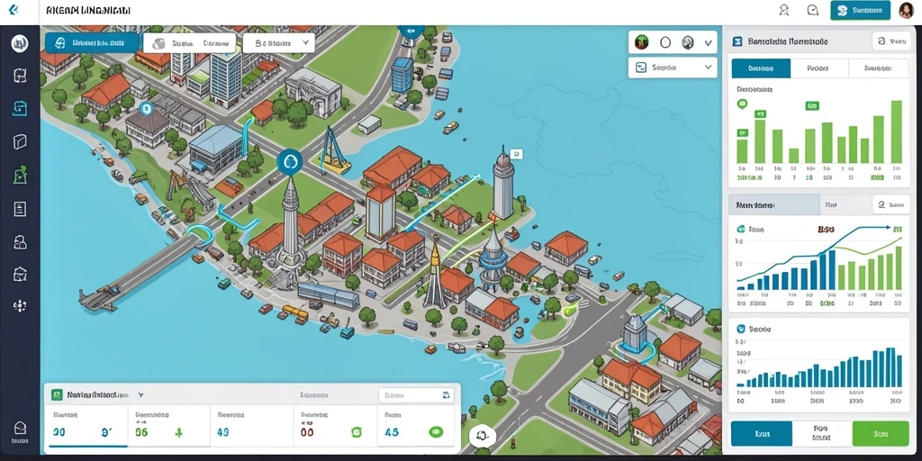Expand the third map toolbar dropdown with chevron
The height and width of the screenshot is (461, 922).
tap(279, 43)
